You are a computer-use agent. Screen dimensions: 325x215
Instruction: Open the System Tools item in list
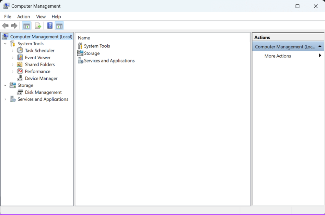tap(97, 46)
